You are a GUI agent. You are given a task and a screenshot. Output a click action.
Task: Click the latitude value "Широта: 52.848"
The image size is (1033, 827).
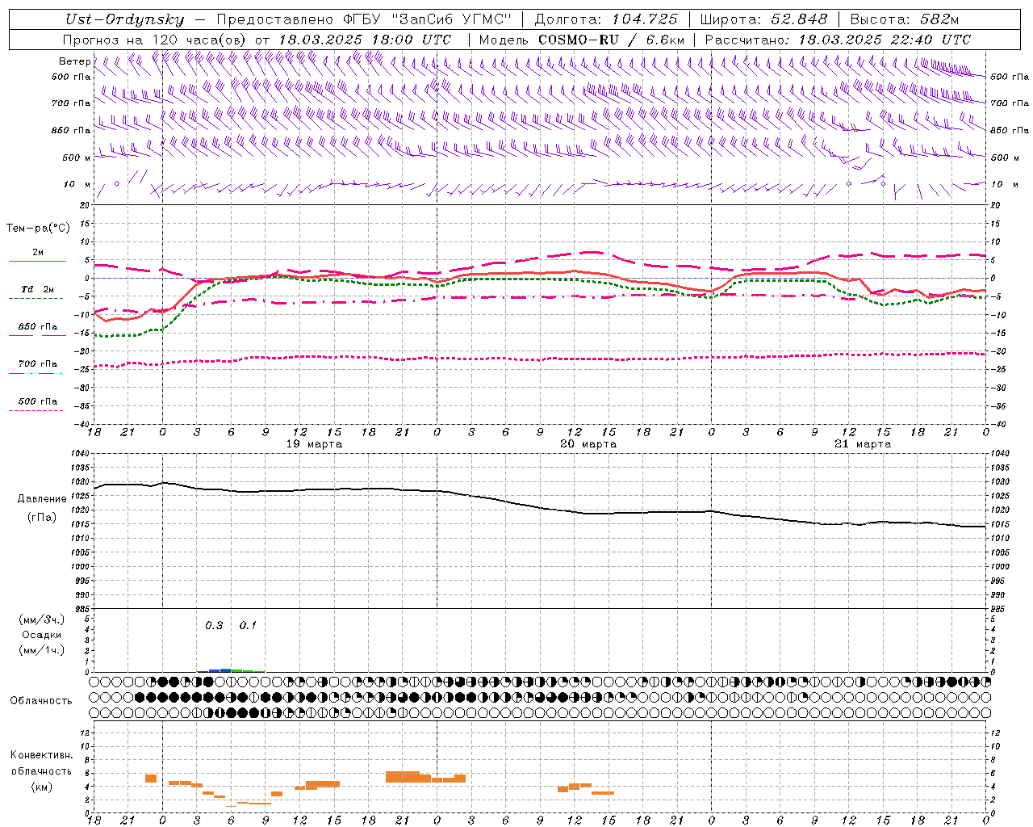pos(763,19)
